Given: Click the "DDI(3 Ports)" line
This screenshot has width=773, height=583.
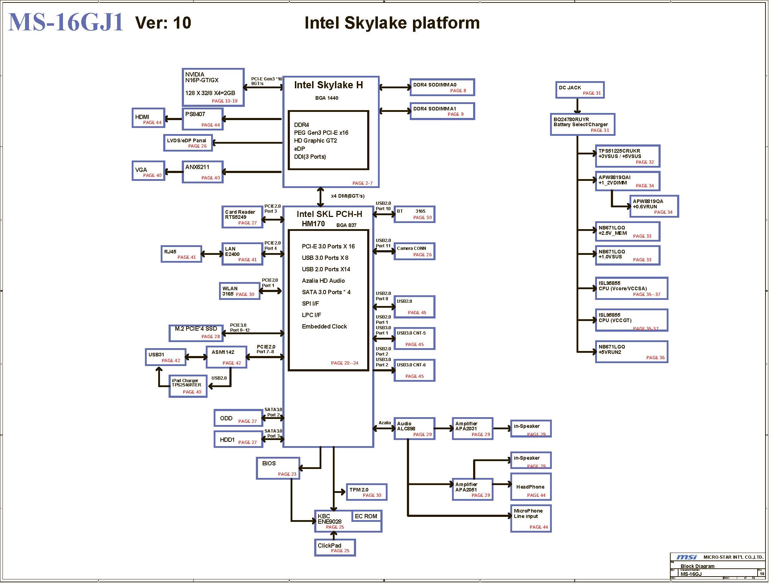Looking at the screenshot, I should point(310,157).
